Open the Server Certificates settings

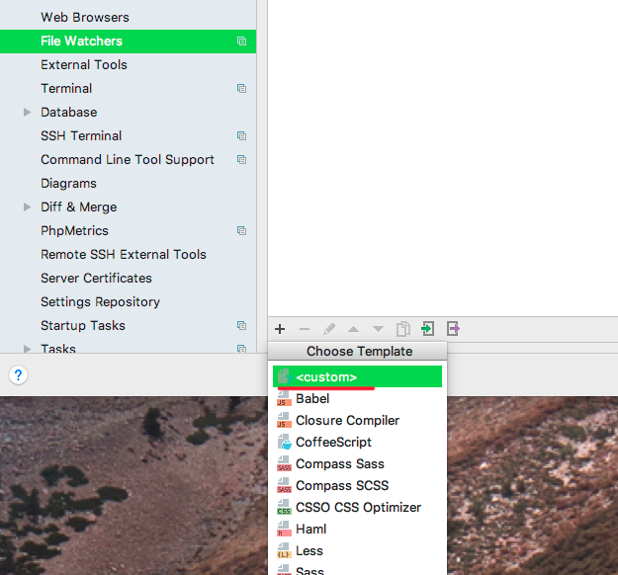coord(96,278)
